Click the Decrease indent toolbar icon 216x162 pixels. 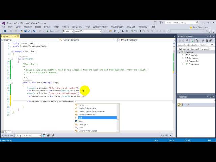123,31
